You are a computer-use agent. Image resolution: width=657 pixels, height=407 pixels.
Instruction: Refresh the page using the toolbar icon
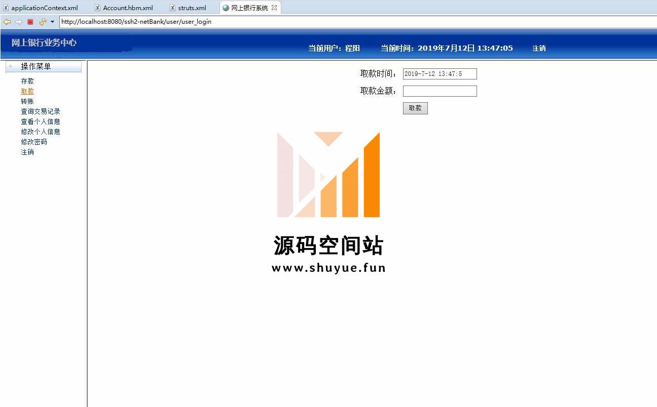[x=43, y=22]
